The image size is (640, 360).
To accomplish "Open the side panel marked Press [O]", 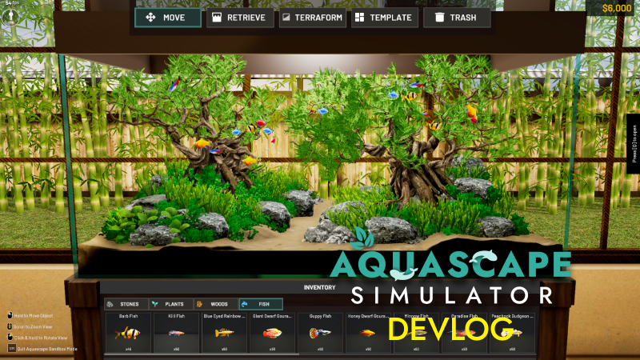I will click(x=634, y=144).
